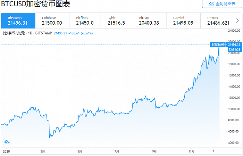Click the TradingView logo icon on chart
The image size is (243, 156).
tap(7, 141)
